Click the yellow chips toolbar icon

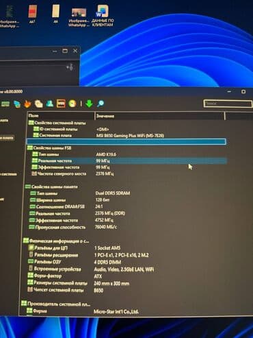[38, 104]
